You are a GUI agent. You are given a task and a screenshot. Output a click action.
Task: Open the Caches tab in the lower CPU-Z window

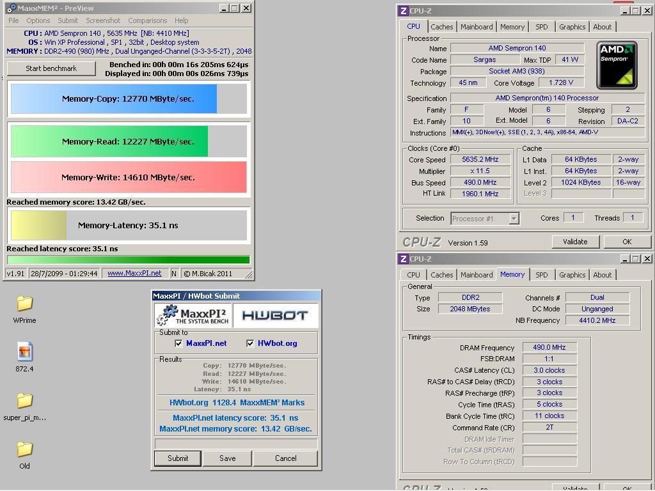click(x=441, y=275)
